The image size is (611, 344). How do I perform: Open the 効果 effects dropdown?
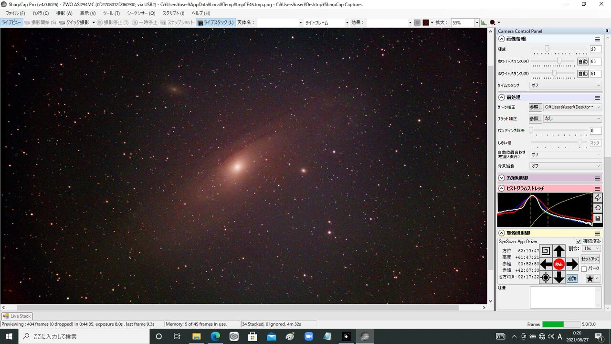(390, 22)
